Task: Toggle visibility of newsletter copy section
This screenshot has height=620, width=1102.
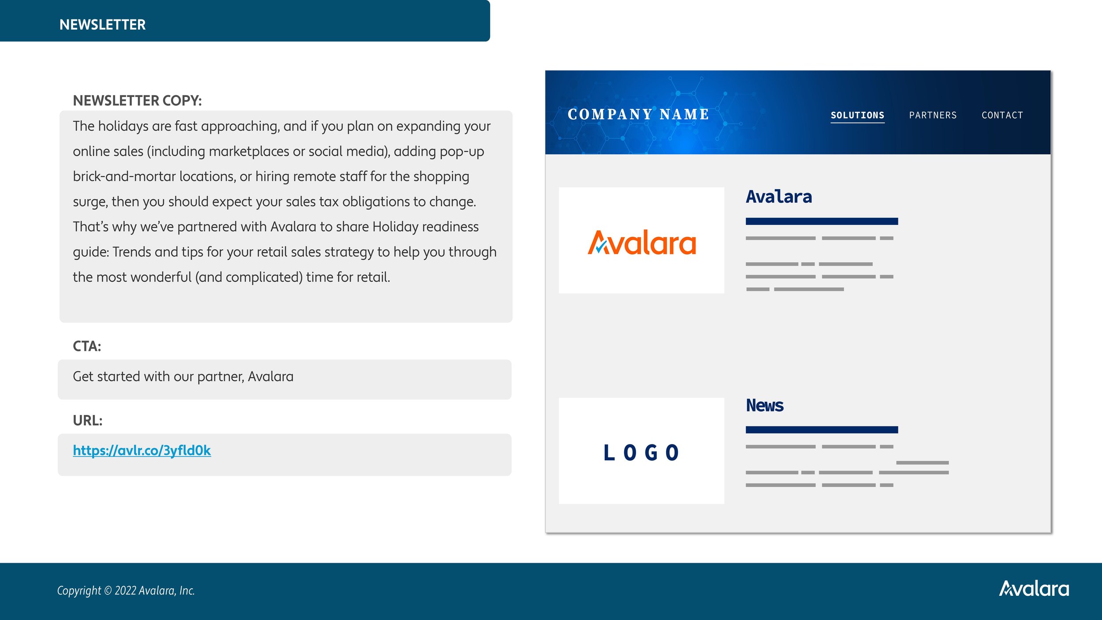Action: pos(137,98)
